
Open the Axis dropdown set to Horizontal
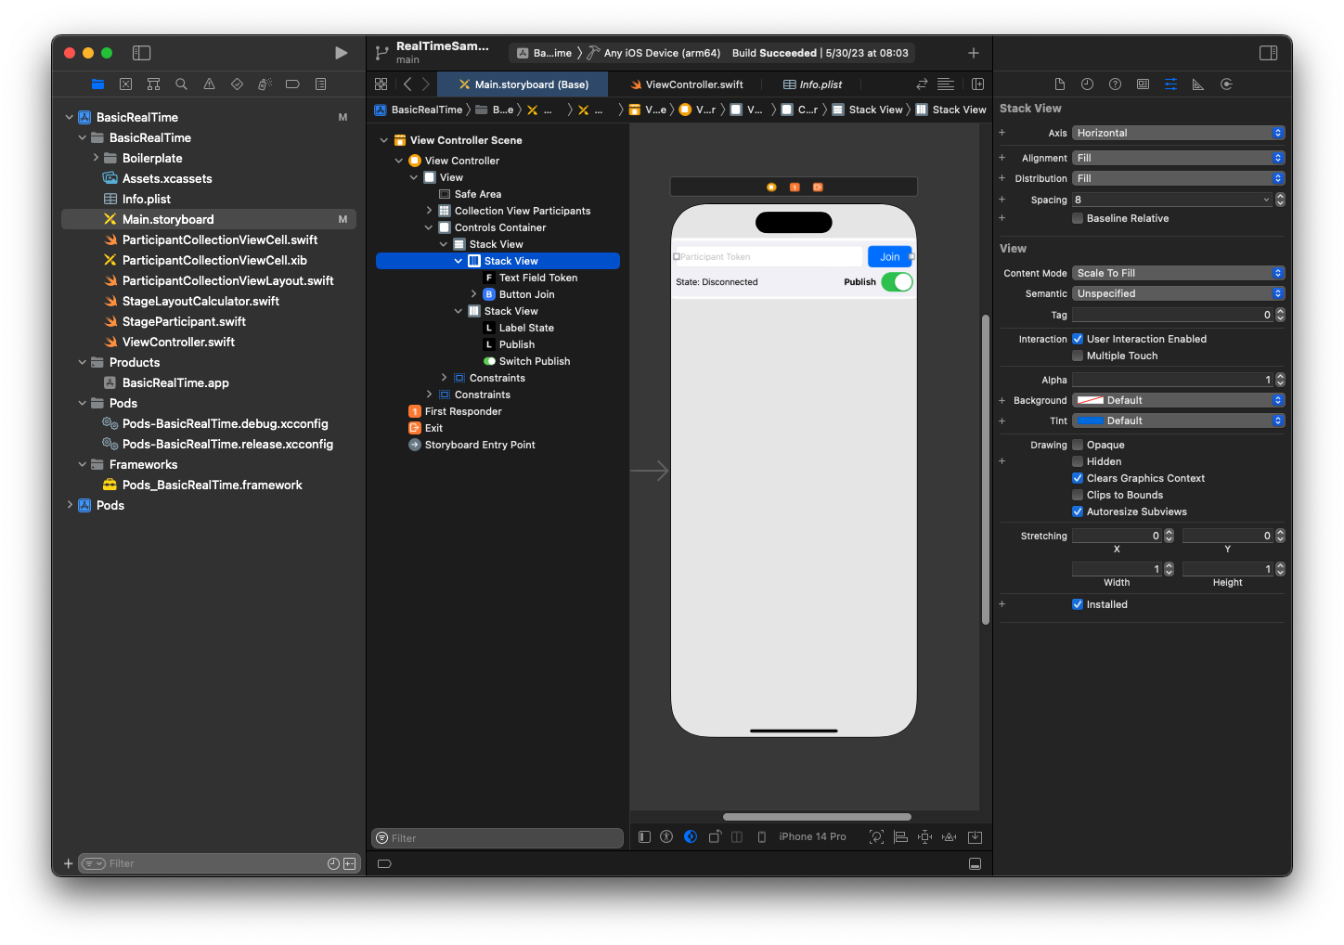pos(1177,133)
